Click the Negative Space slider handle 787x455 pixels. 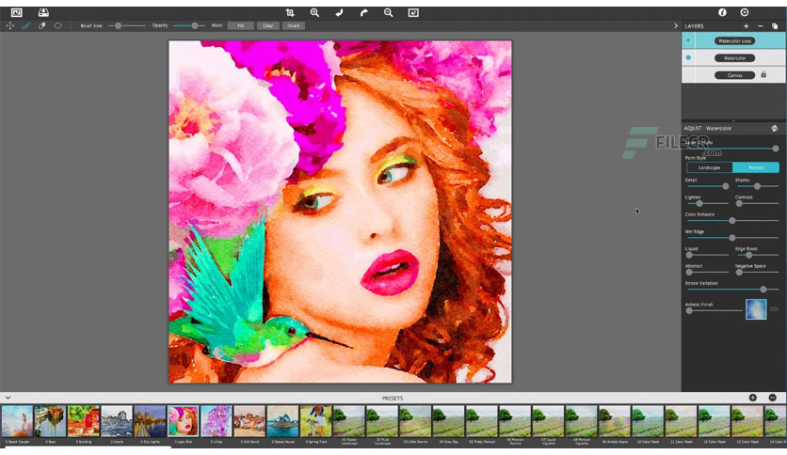(739, 272)
